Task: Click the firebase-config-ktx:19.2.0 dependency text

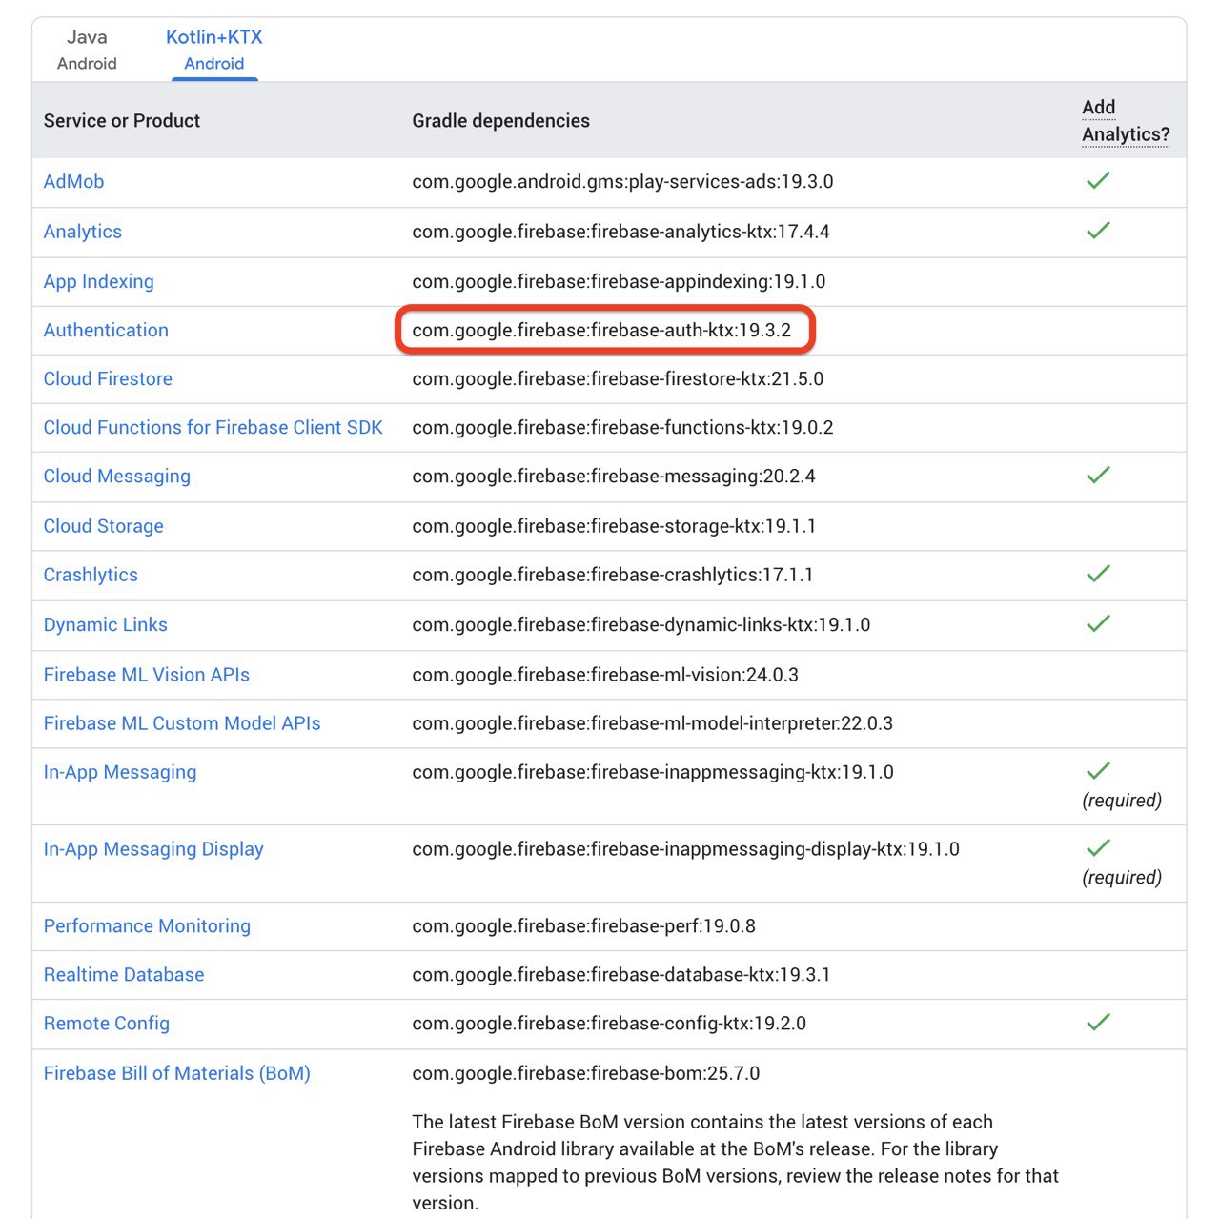Action: [609, 1024]
